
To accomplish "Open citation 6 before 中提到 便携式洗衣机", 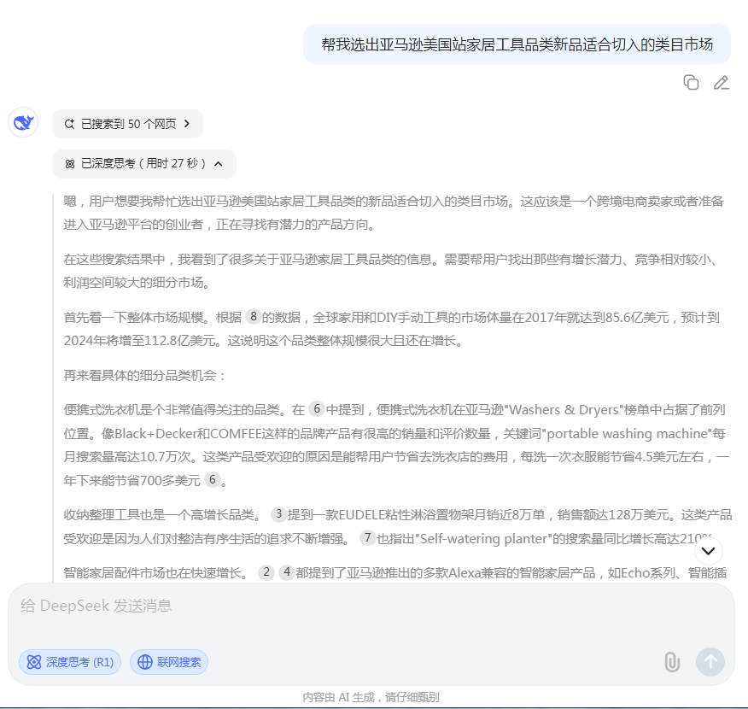I will click(317, 408).
